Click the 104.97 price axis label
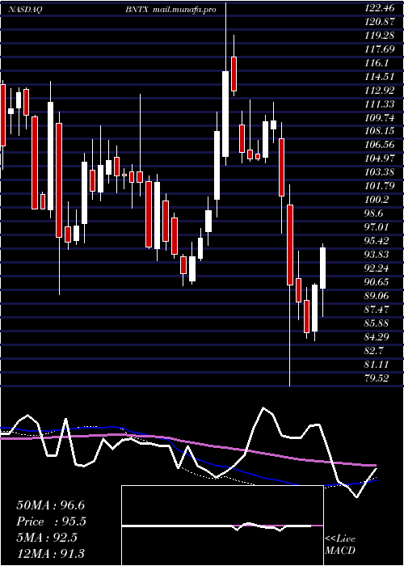Screen dimensions: 404x566 click(x=378, y=158)
